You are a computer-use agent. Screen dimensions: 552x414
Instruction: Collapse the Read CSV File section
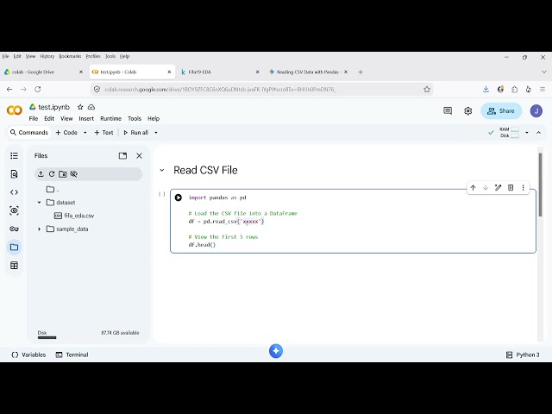162,170
